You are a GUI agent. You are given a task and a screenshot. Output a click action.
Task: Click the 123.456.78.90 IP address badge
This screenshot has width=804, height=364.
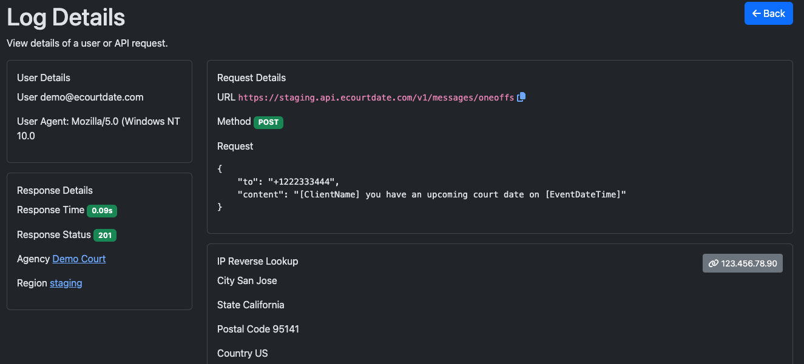[743, 263]
